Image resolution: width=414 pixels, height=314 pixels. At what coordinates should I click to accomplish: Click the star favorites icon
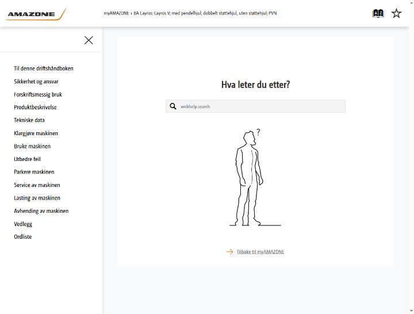point(396,13)
